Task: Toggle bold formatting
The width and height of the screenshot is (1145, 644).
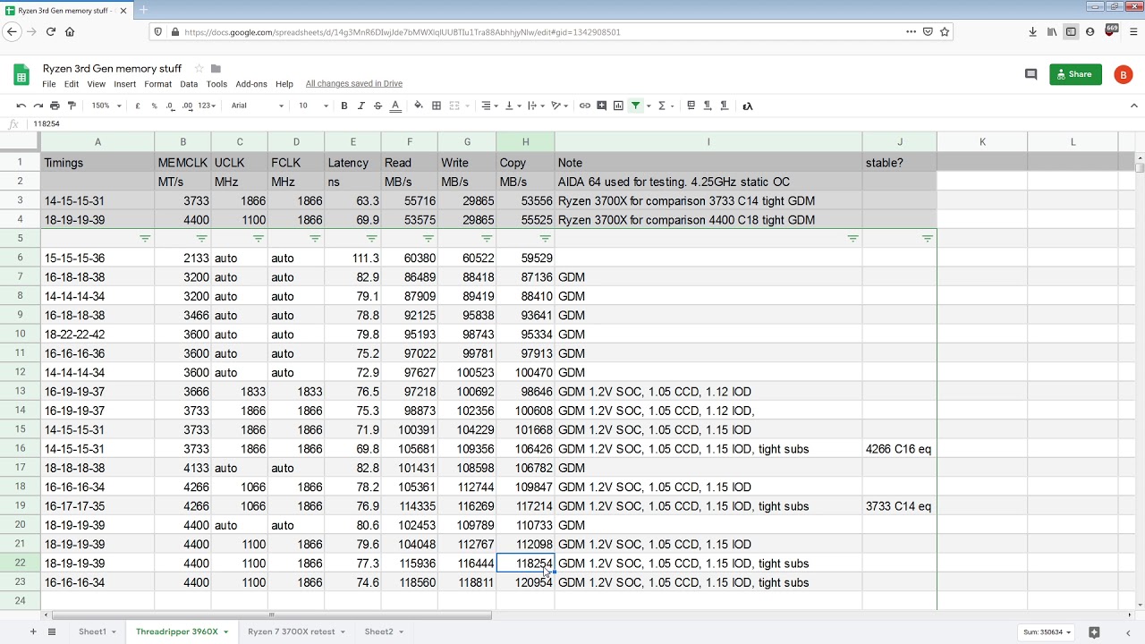Action: (343, 106)
